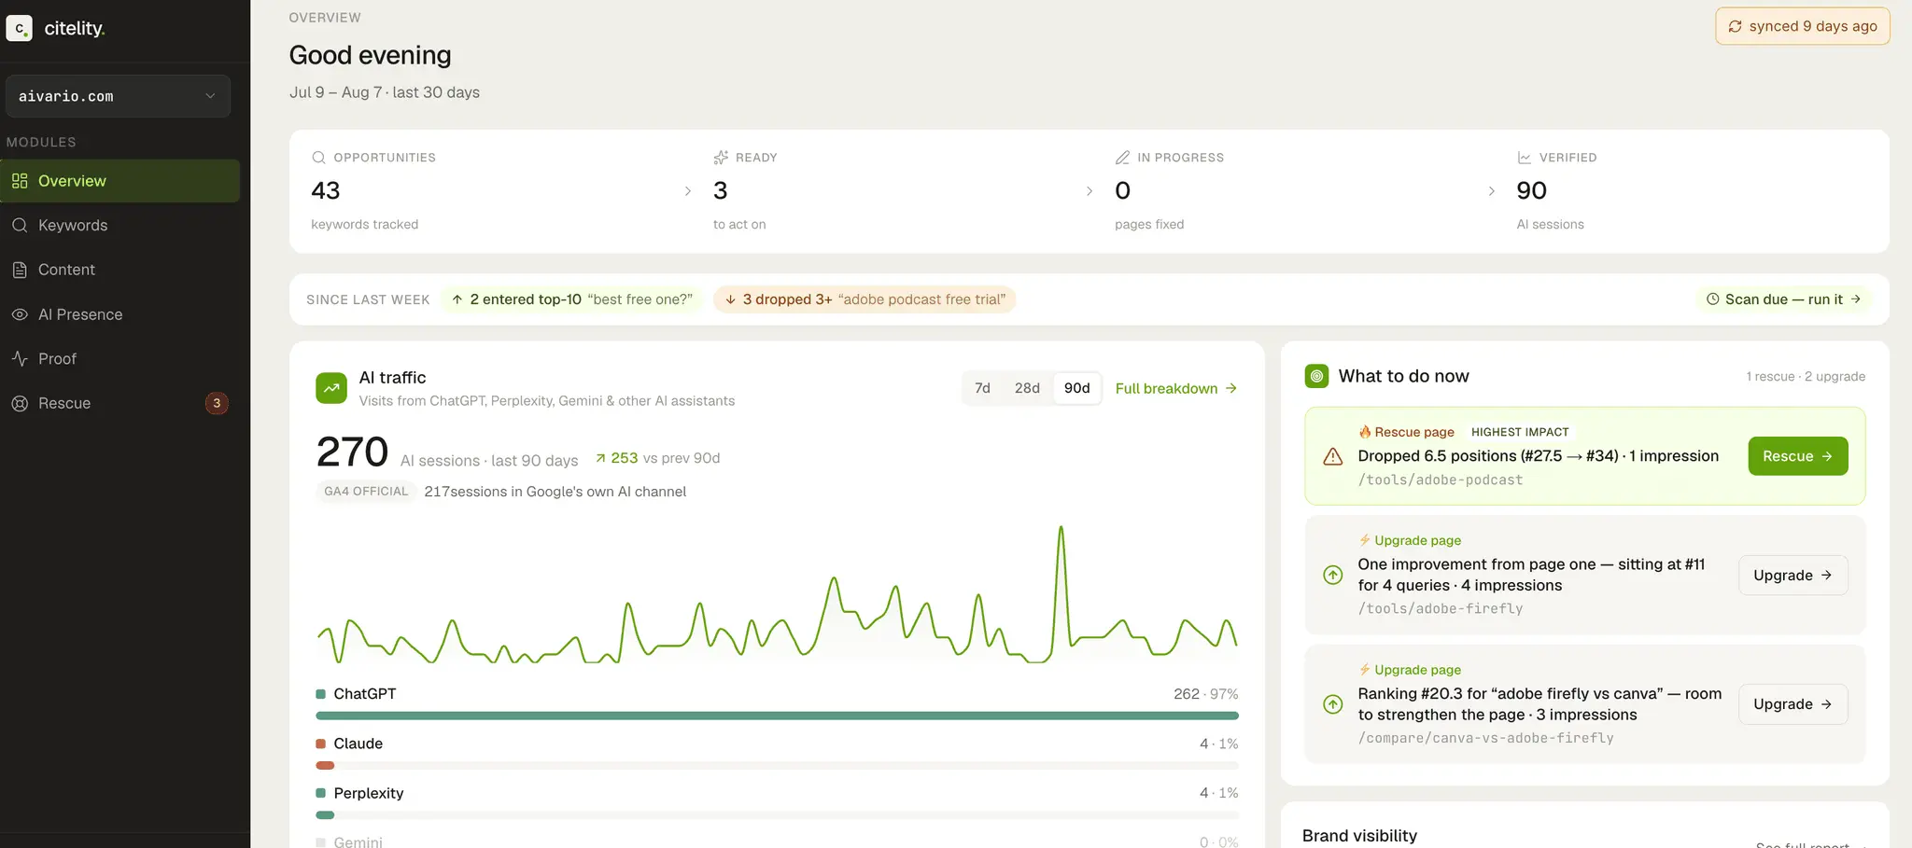This screenshot has height=848, width=1912.
Task: Select the 90d time range
Action: click(x=1076, y=388)
